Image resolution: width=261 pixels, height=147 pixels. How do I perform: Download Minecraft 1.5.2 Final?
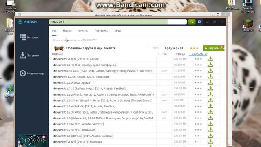(x=210, y=94)
